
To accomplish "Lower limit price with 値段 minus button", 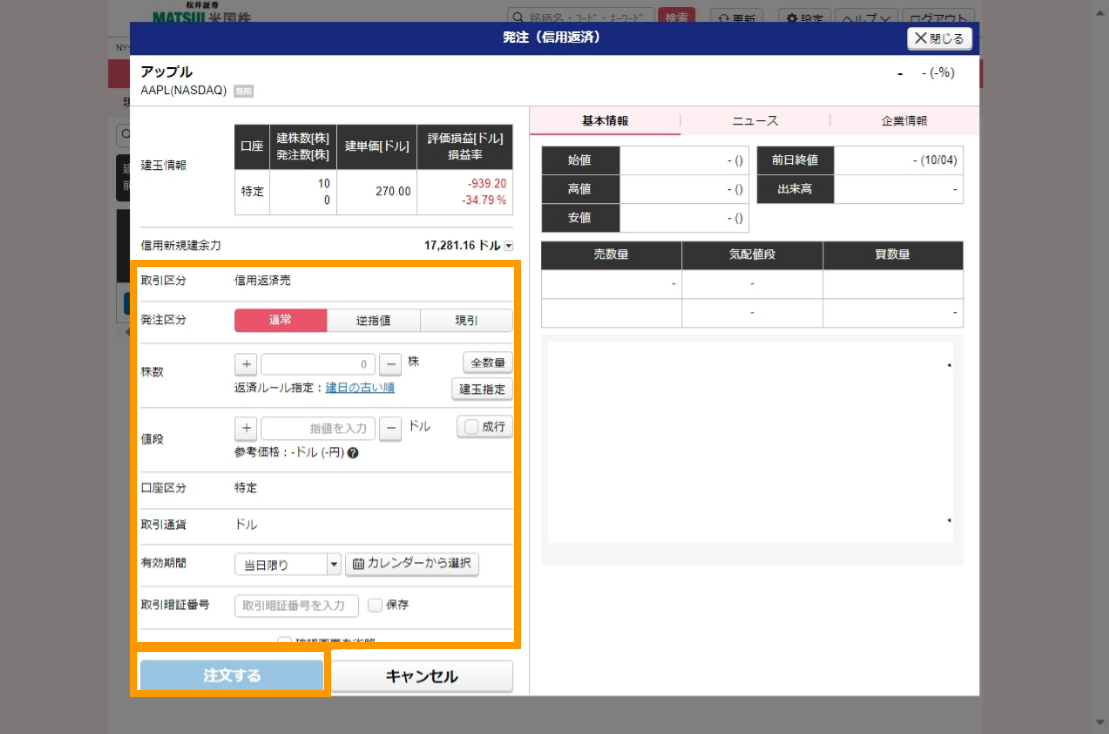I will point(390,428).
